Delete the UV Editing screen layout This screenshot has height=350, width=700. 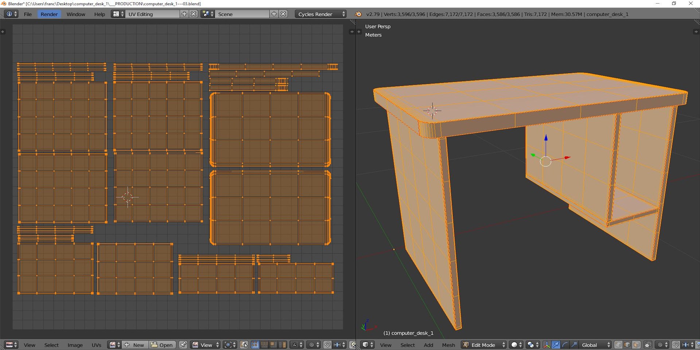(194, 14)
